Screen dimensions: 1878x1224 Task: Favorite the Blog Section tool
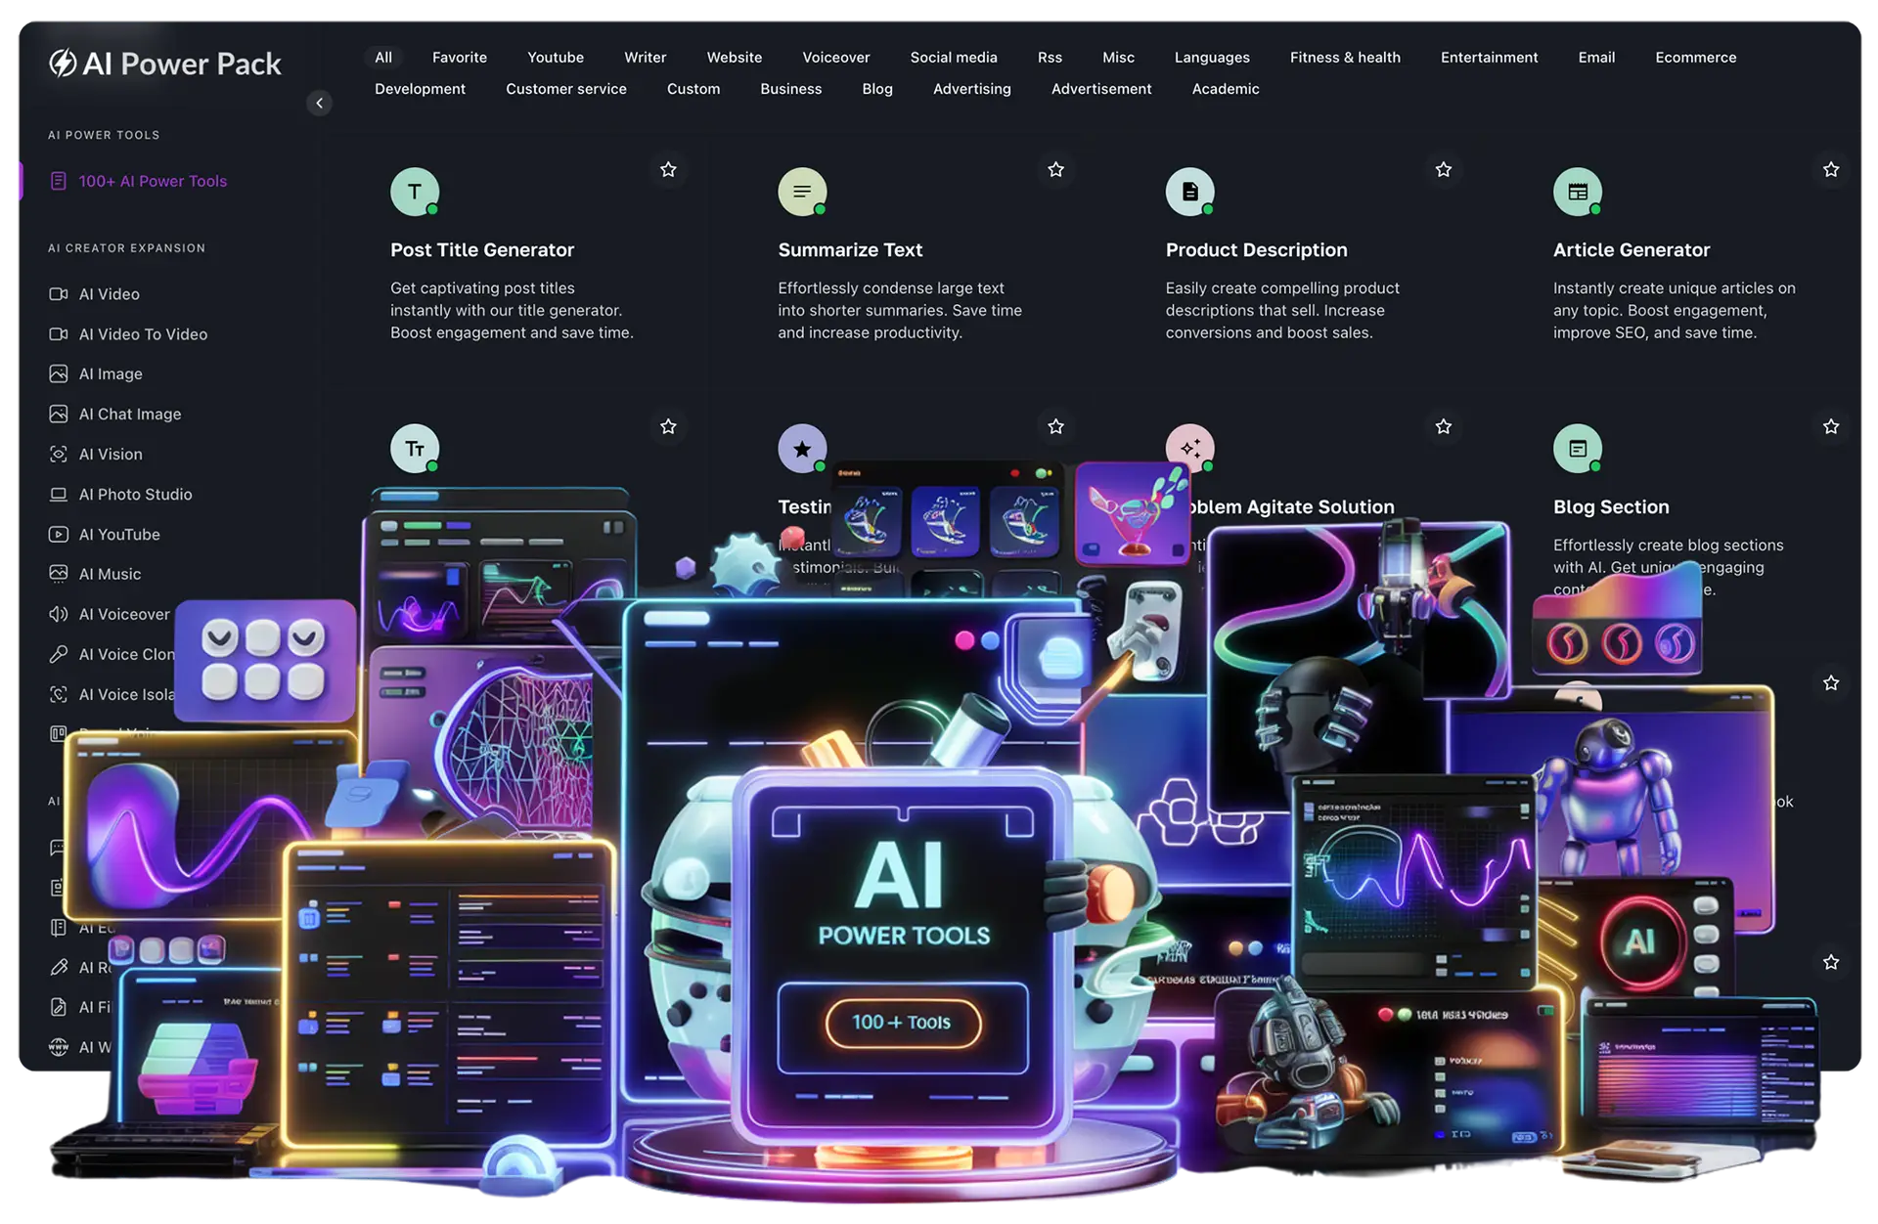click(x=1830, y=426)
